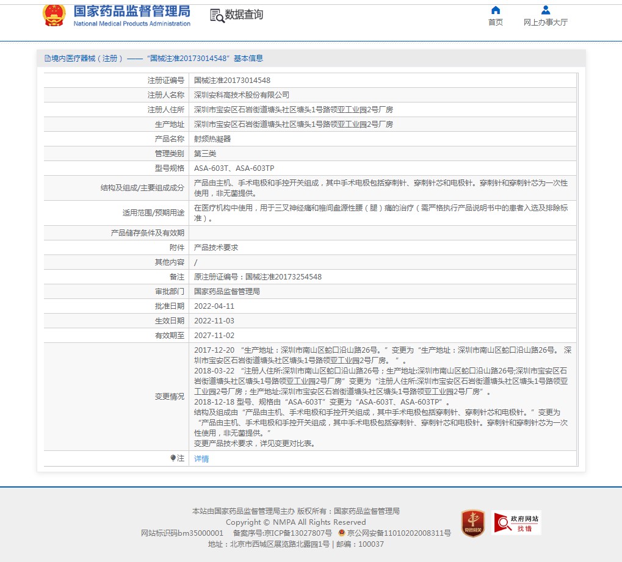Click the 生产地址 label
The image size is (622, 562).
[x=169, y=124]
